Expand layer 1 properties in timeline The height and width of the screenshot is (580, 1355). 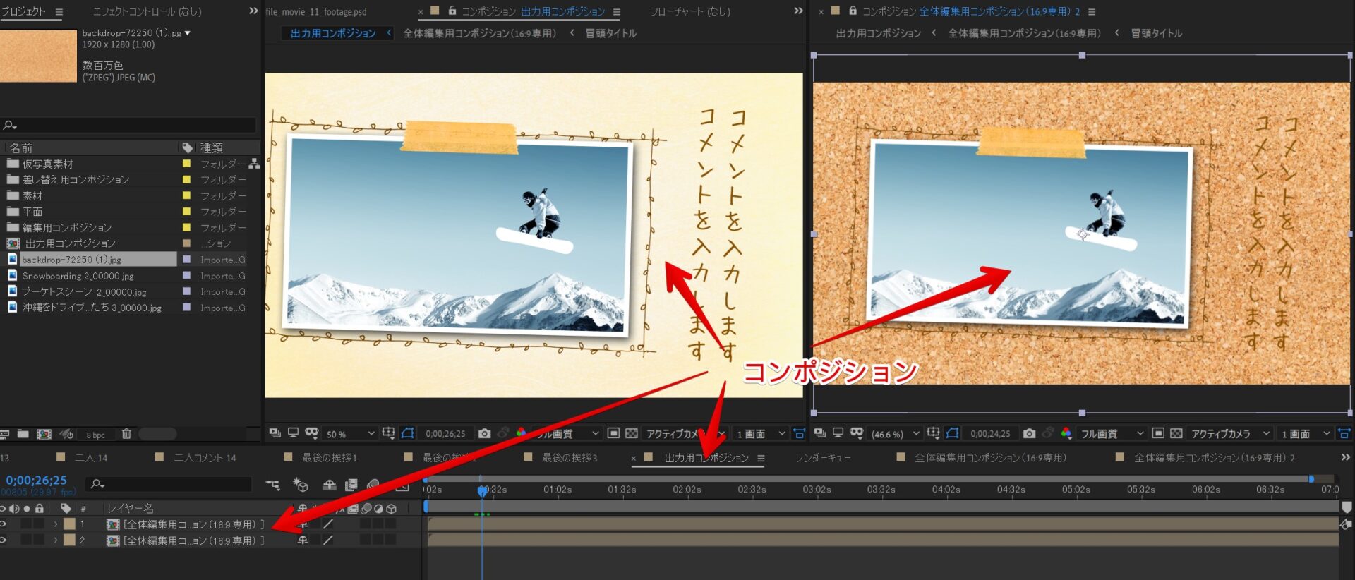click(56, 524)
